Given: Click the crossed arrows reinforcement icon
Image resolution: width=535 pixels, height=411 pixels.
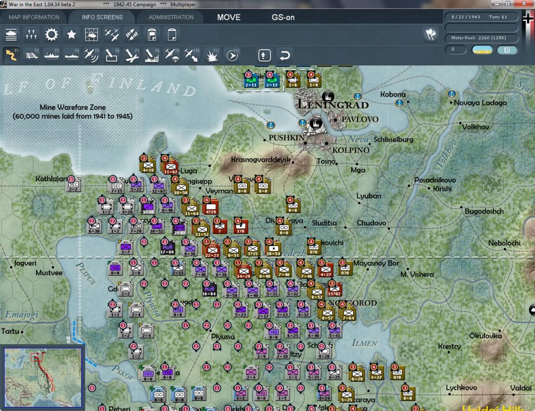Looking at the screenshot, I should click(x=132, y=34).
